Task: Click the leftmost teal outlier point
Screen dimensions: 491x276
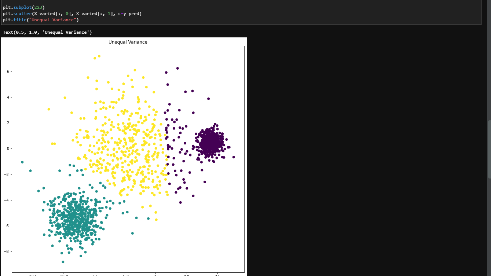Action: (x=22, y=162)
